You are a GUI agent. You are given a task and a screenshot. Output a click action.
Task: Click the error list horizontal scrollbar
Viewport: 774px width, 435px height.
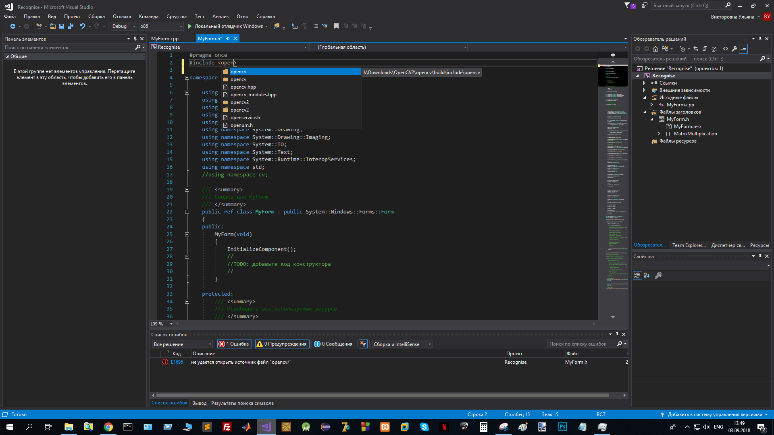pyautogui.click(x=382, y=396)
